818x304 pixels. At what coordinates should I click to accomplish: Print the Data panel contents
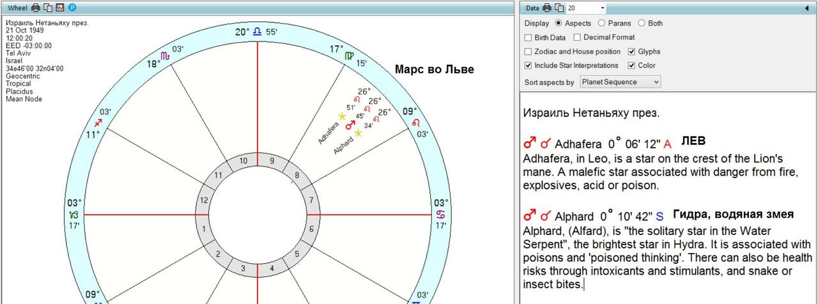tap(547, 8)
